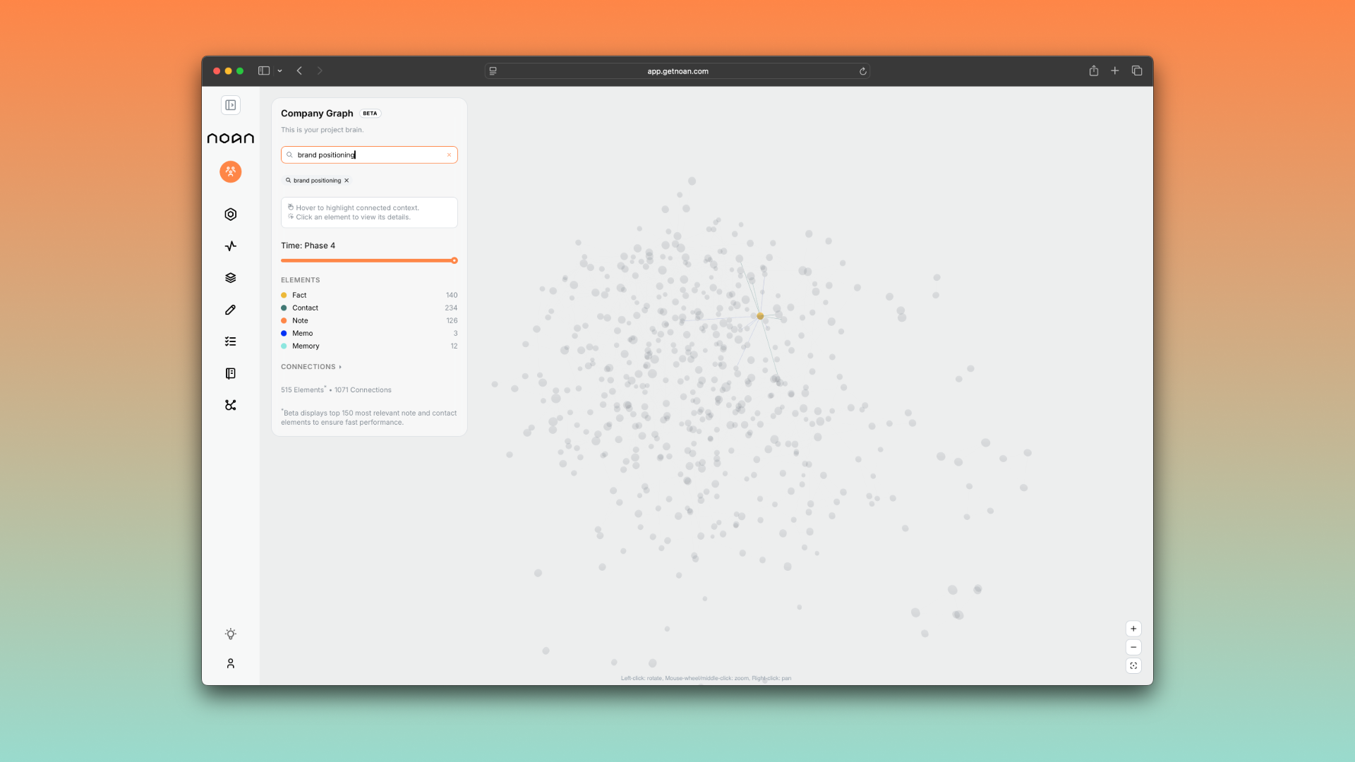Expand the Connections section
1355x762 pixels.
[x=311, y=367]
